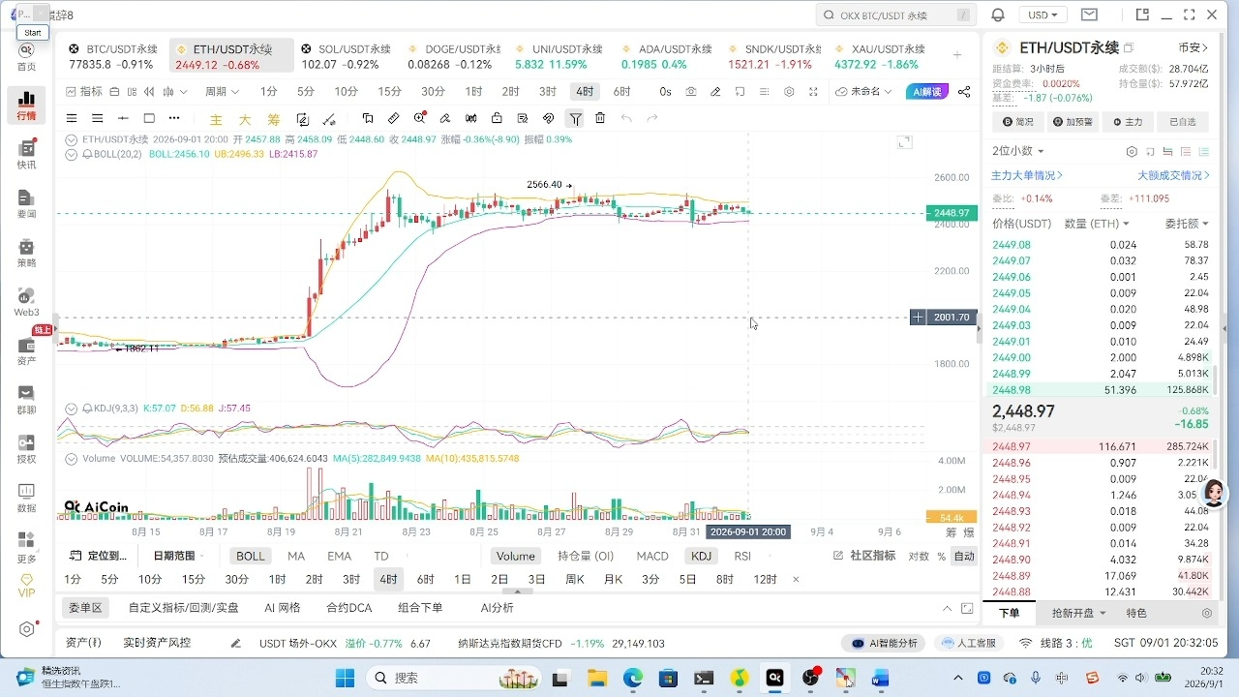This screenshot has width=1239, height=697.
Task: Expand the 2位小数 decimal precision dropdown
Action: point(1018,151)
